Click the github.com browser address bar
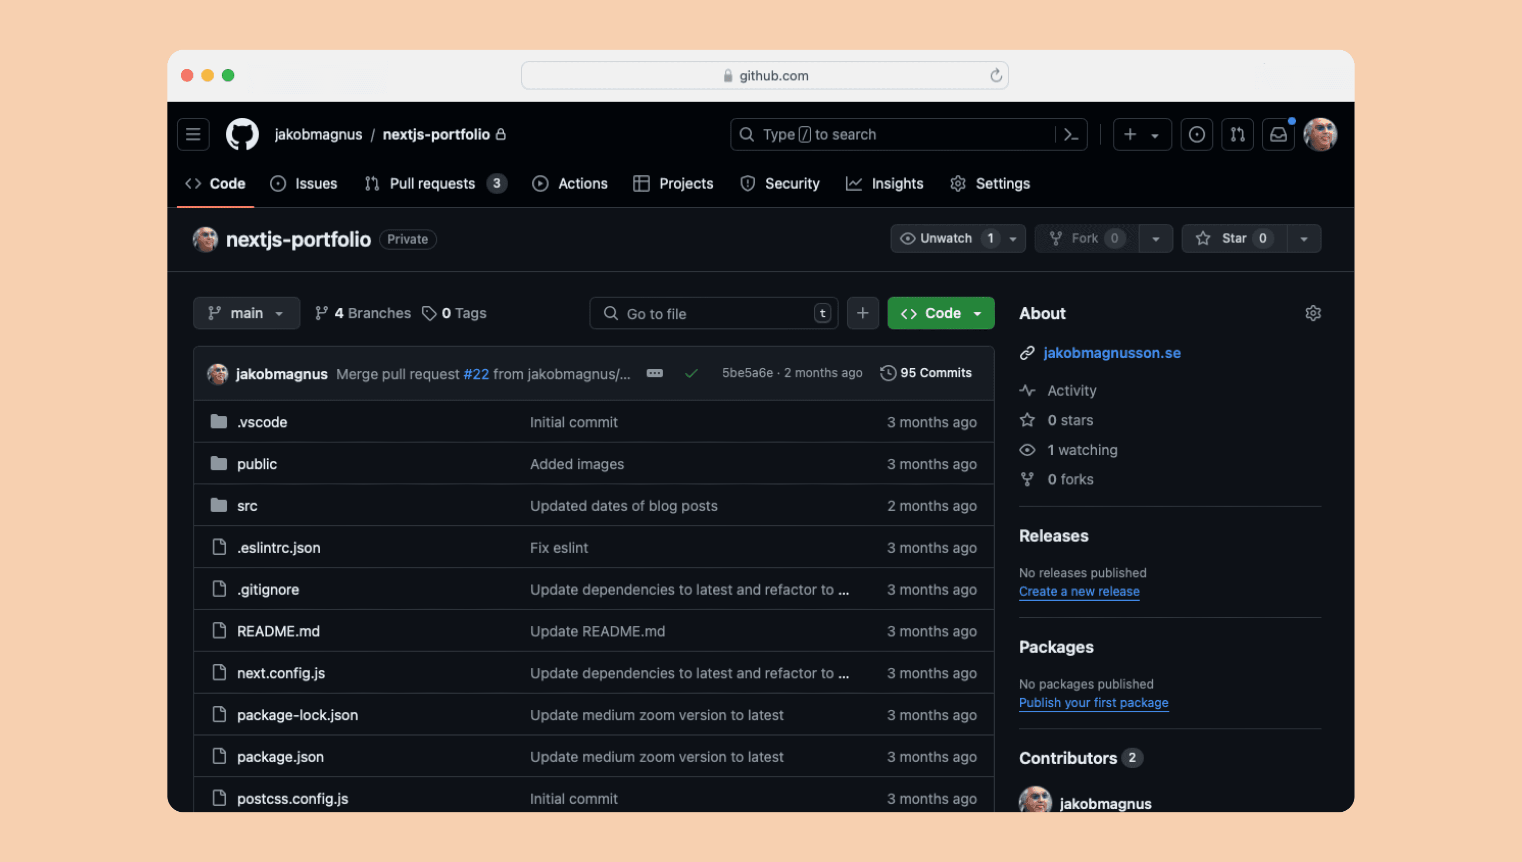 tap(765, 75)
